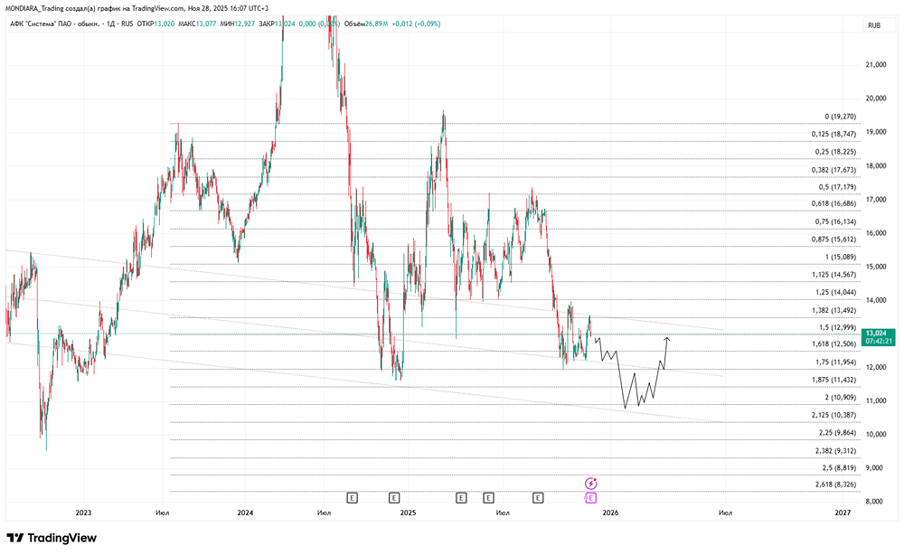Click 8,000 on the price axis
Screen dimensions: 904x555
pos(874,502)
